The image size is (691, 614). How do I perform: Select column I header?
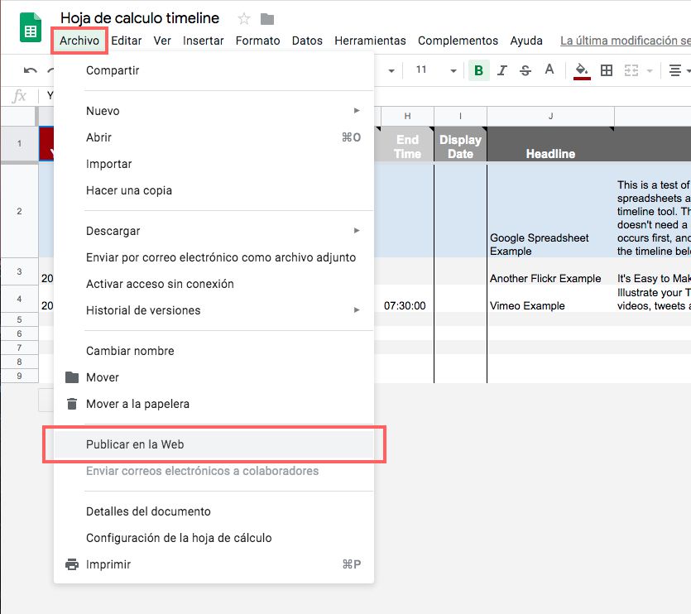point(460,116)
